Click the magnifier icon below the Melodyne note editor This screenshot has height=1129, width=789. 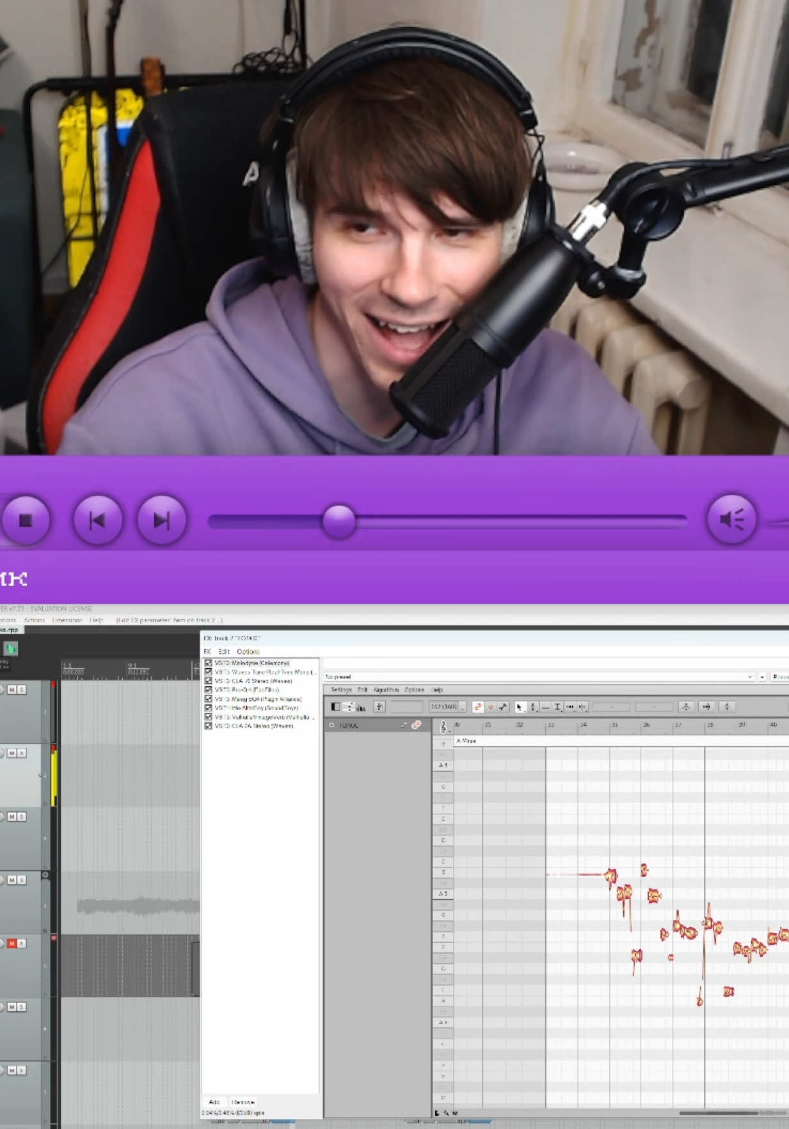[446, 1113]
